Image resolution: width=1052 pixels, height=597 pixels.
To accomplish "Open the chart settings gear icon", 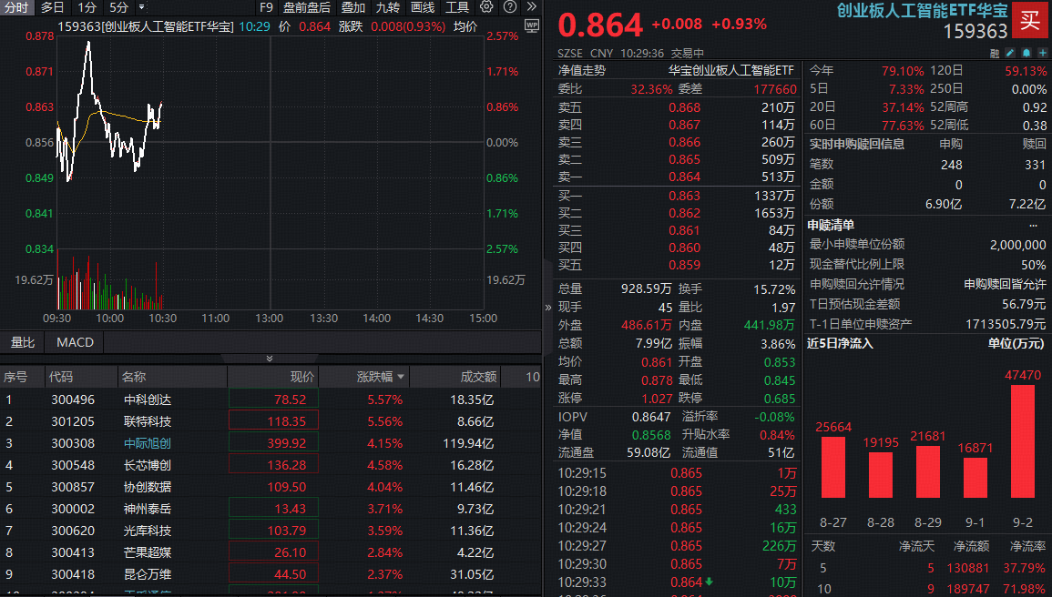I will (x=486, y=7).
